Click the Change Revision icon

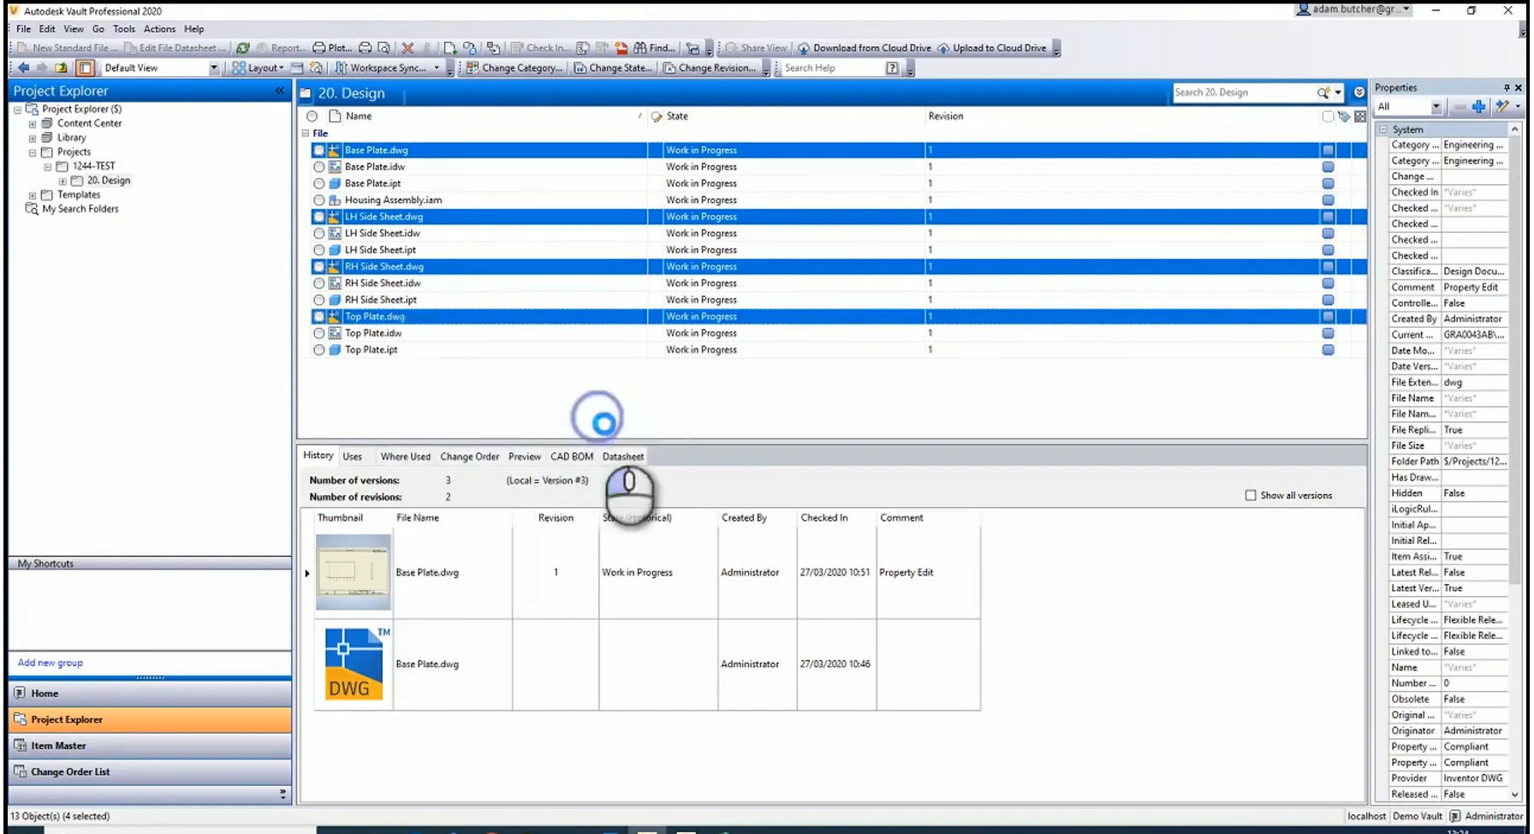pos(669,68)
